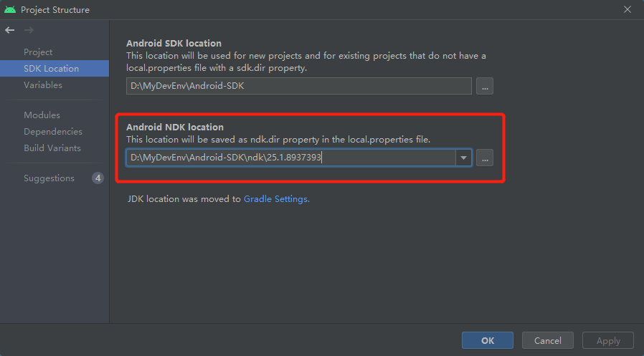The width and height of the screenshot is (644, 356).
Task: Open the Dependencies section
Action: click(x=53, y=132)
